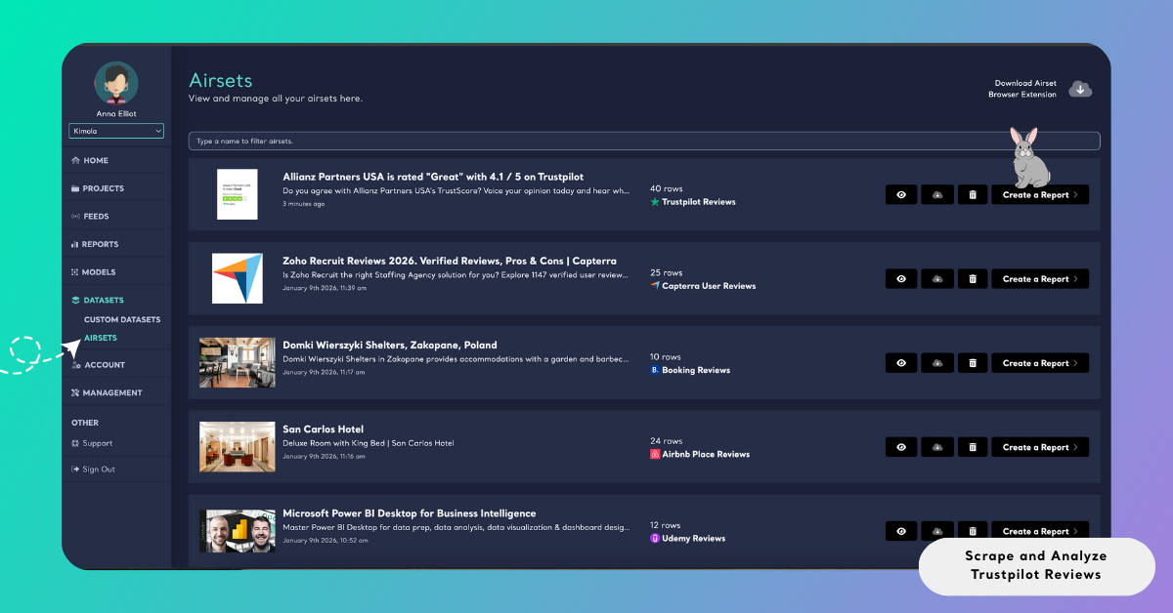Delete the Domki Wierszyki Shelters airset
Viewport: 1173px width, 613px height.
pyautogui.click(x=972, y=363)
